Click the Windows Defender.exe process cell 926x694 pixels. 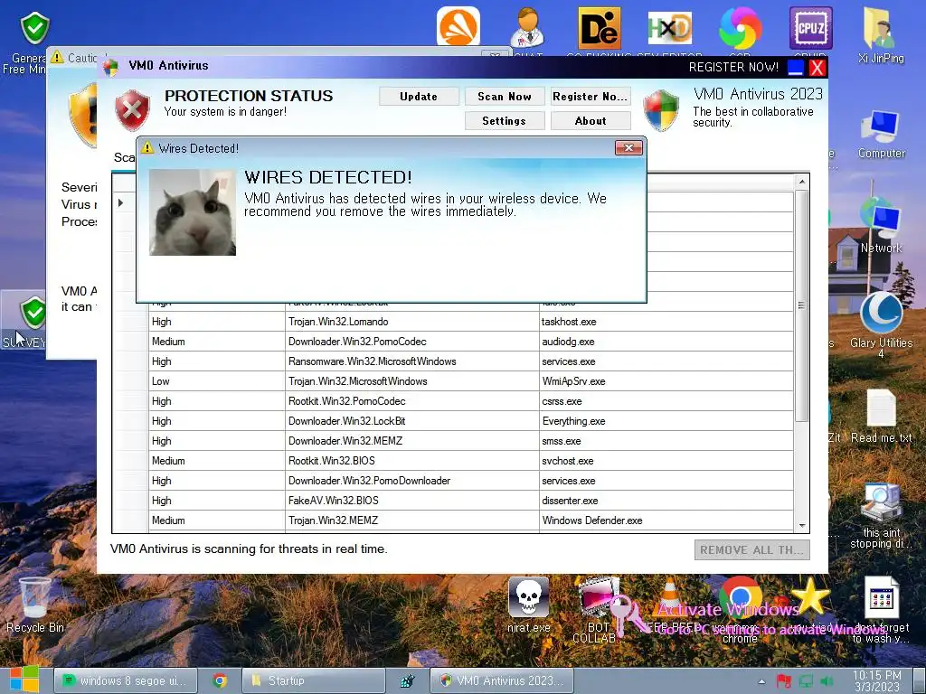tap(666, 520)
